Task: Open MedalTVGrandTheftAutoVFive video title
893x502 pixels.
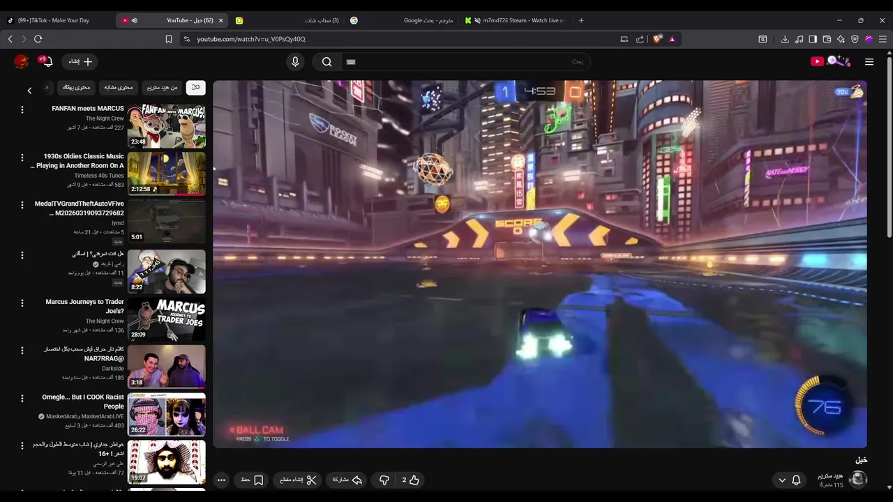Action: point(80,208)
